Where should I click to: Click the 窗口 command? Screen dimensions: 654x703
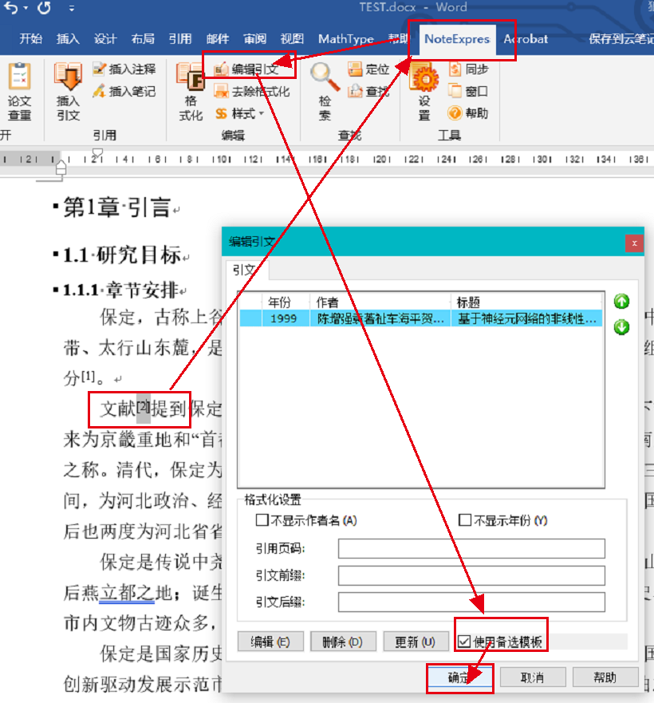468,92
